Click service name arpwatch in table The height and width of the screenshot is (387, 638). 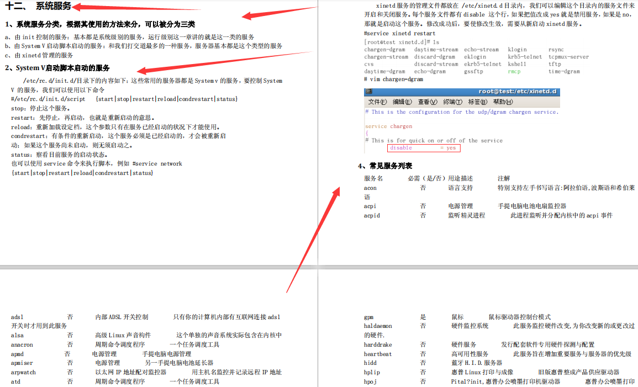point(24,372)
